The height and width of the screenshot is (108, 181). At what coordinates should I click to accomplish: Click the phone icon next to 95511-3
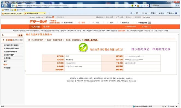pos(142,27)
